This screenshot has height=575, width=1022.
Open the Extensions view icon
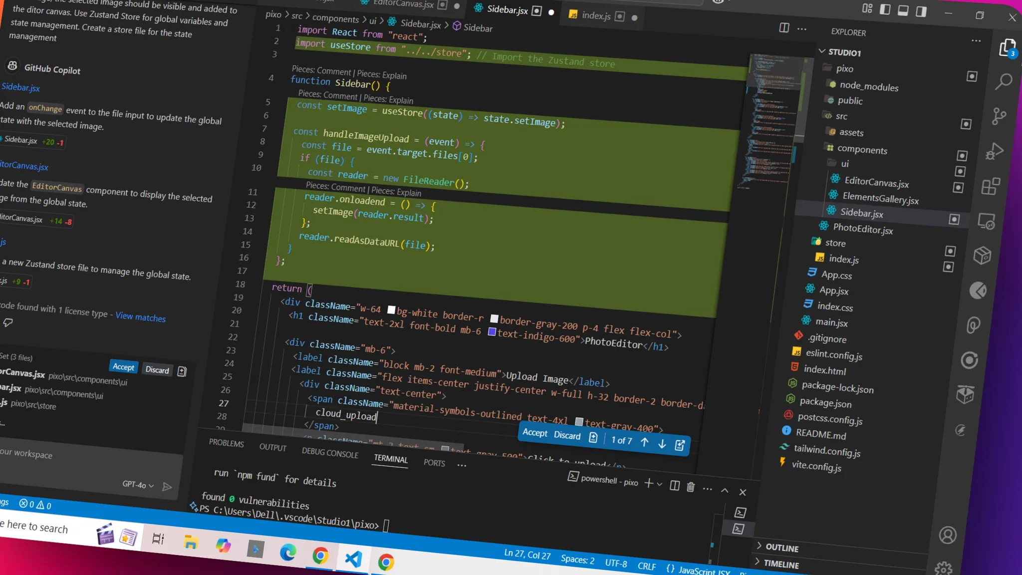991,186
